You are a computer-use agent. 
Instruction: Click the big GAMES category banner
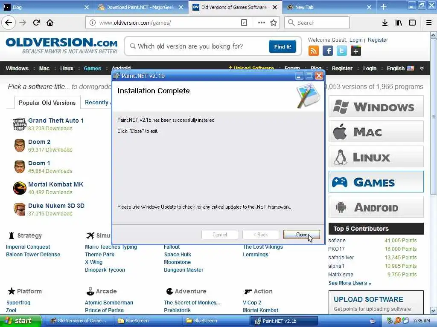[x=376, y=182]
